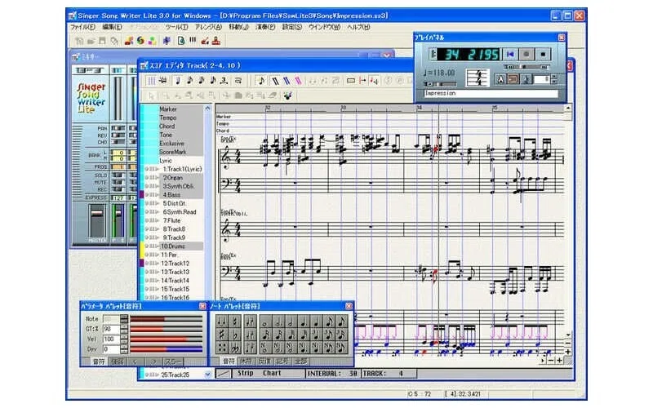Image resolution: width=653 pixels, height=408 pixels.
Task: Open the 編集(E) menu
Action: click(112, 27)
